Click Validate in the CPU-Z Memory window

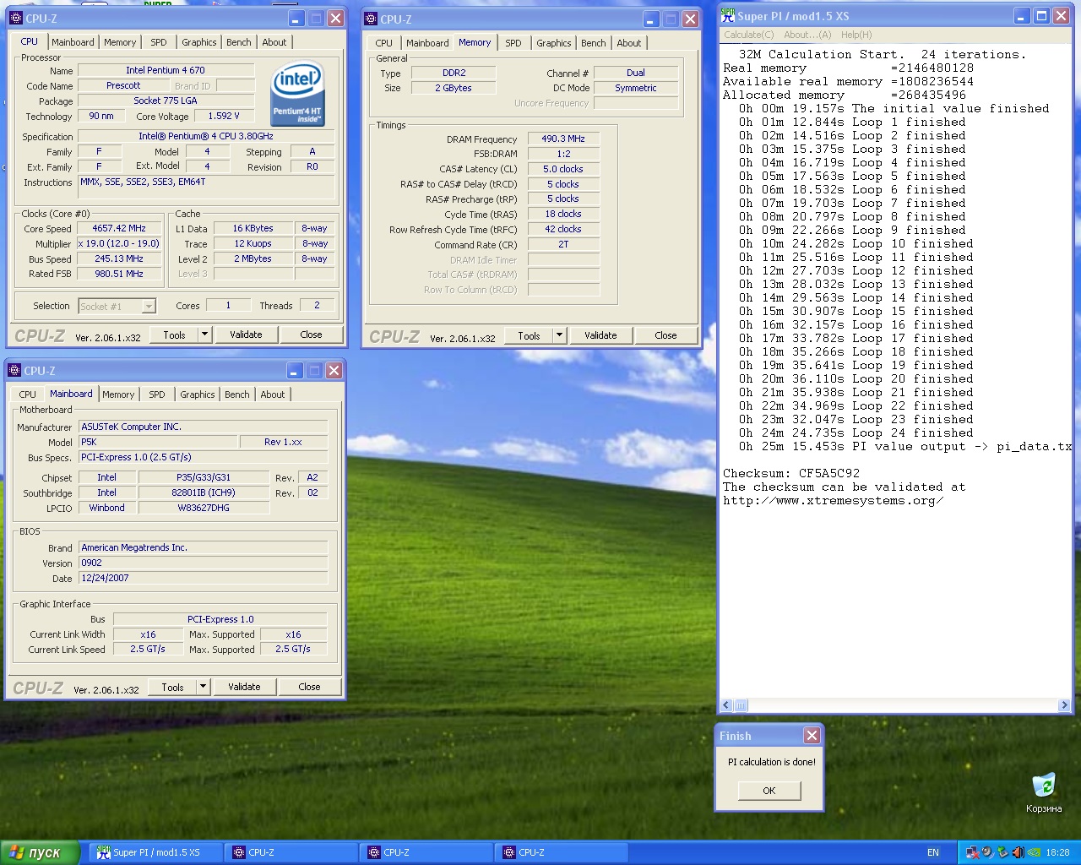pyautogui.click(x=600, y=335)
